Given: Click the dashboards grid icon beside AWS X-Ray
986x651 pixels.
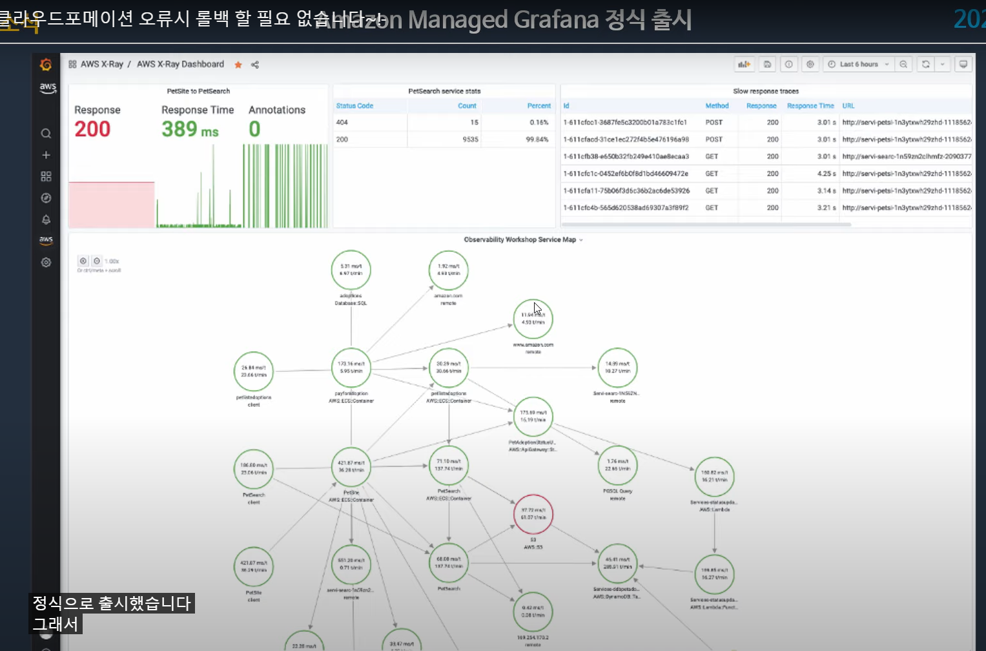Looking at the screenshot, I should [73, 64].
